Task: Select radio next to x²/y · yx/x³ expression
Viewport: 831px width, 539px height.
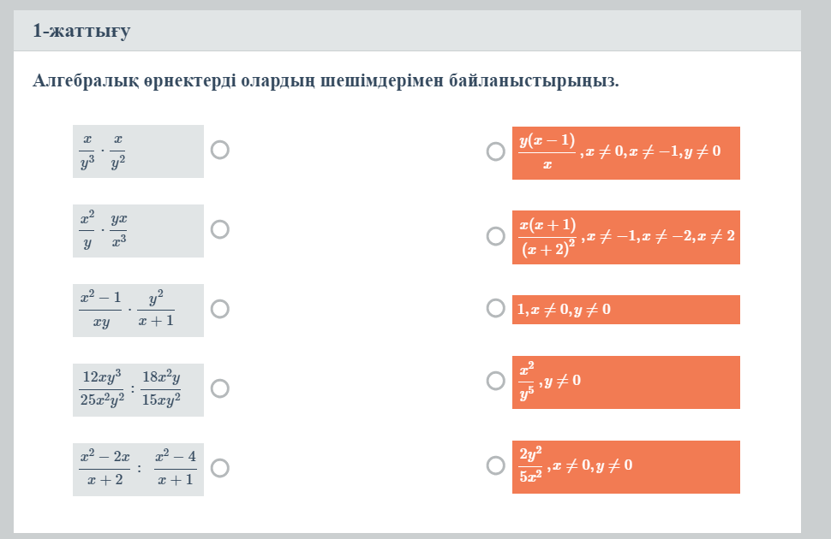Action: point(220,229)
